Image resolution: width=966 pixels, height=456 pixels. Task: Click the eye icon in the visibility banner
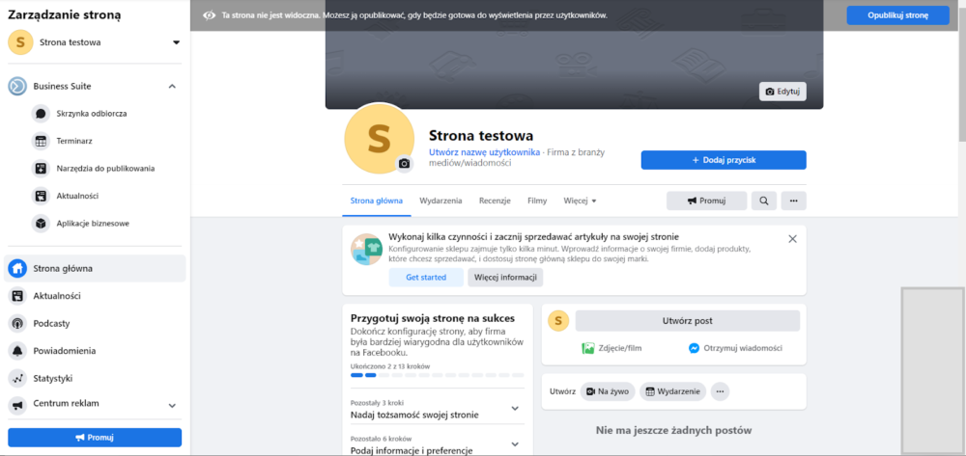coord(210,15)
